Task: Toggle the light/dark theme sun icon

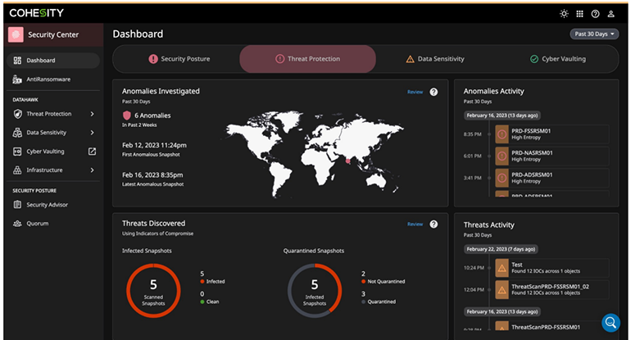Action: pos(564,14)
